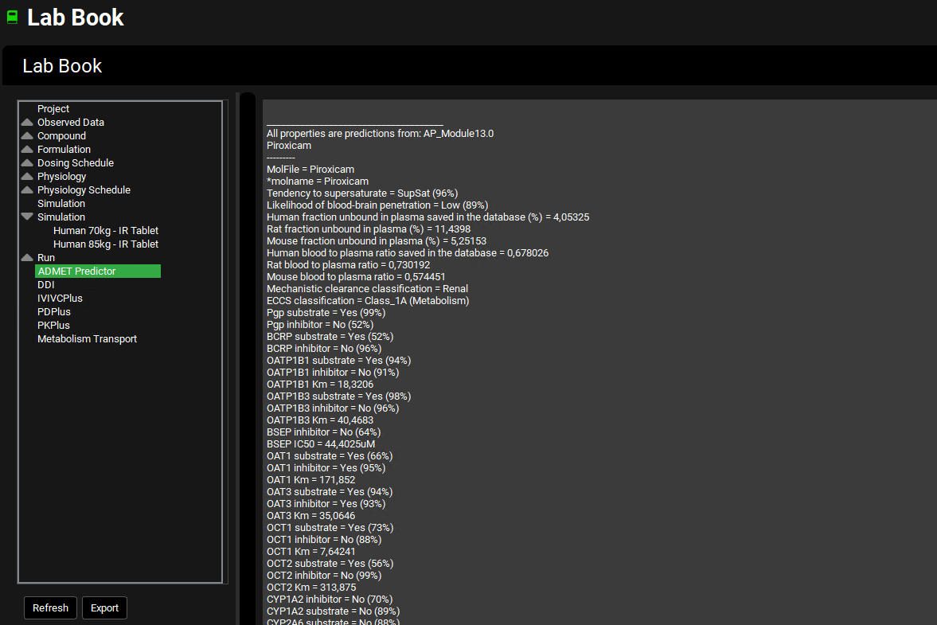The width and height of the screenshot is (937, 625).
Task: Open the IVIVCPlus entry
Action: click(60, 299)
